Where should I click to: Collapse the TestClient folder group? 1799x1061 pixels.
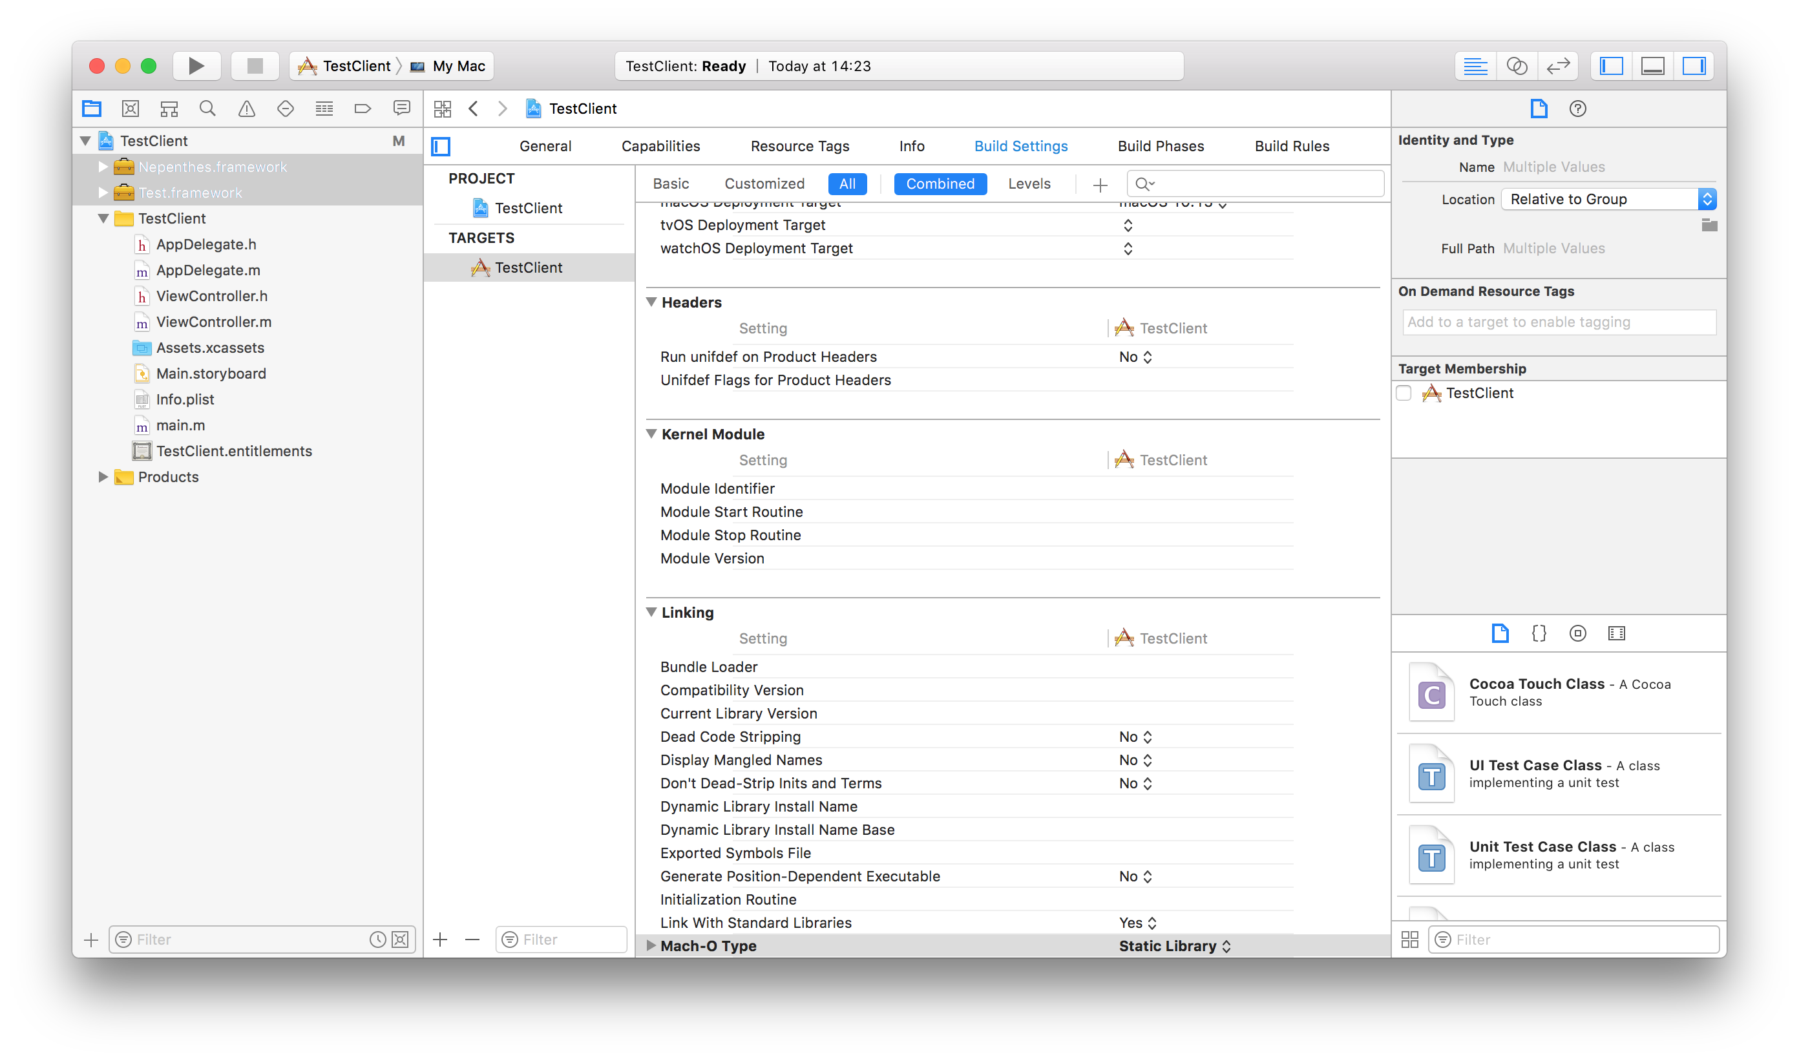[x=103, y=219]
